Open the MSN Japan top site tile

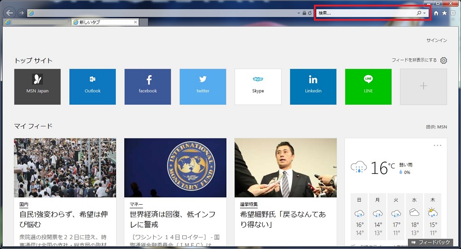coord(37,87)
